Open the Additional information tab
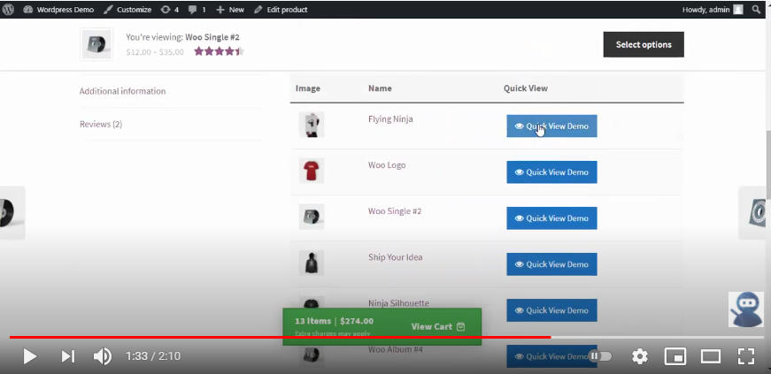Image resolution: width=771 pixels, height=374 pixels. (122, 91)
